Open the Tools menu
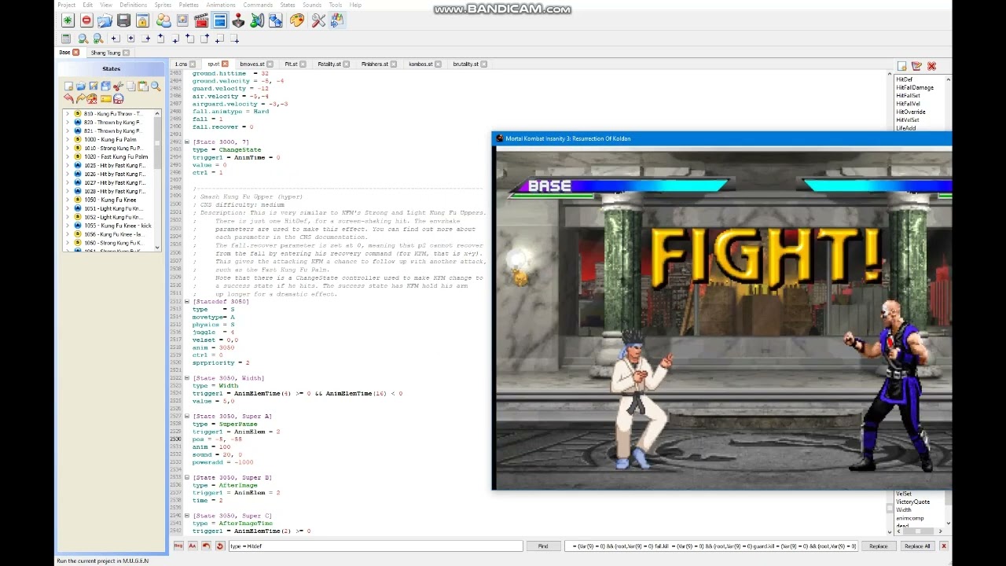The height and width of the screenshot is (566, 1006). tap(336, 5)
